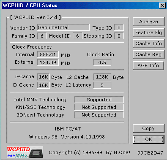Image resolution: width=167 pixels, height=160 pixels.
Task: Click "Windows 98 Version 4.10.1998" text
Action: point(67,137)
